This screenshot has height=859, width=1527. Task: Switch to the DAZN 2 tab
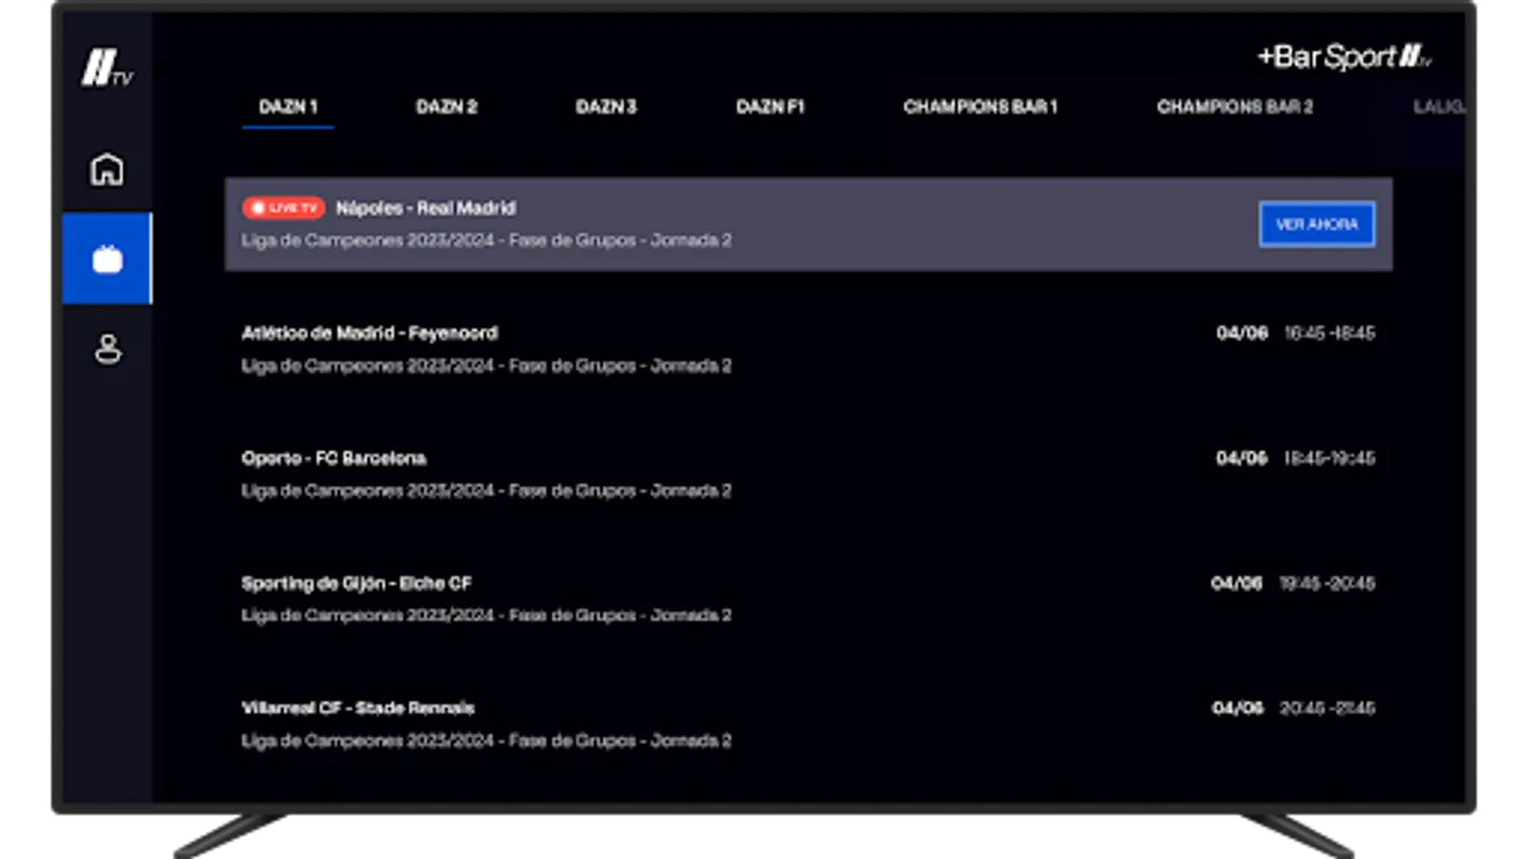click(x=447, y=107)
